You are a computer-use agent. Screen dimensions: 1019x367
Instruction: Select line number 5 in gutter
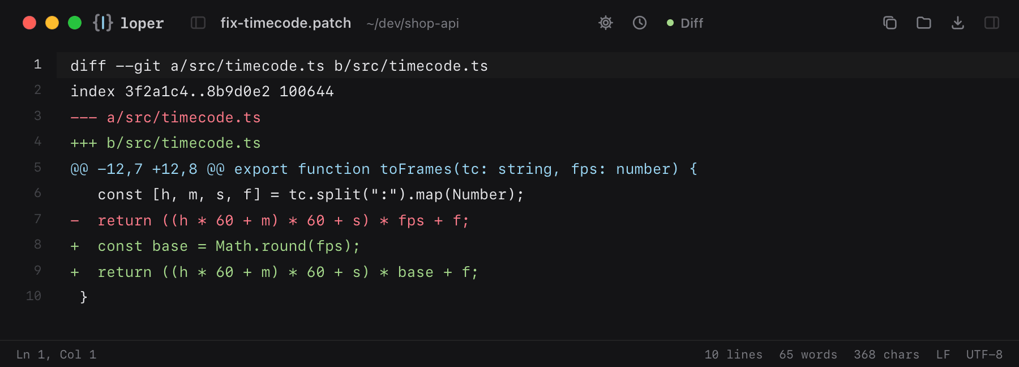pyautogui.click(x=37, y=168)
